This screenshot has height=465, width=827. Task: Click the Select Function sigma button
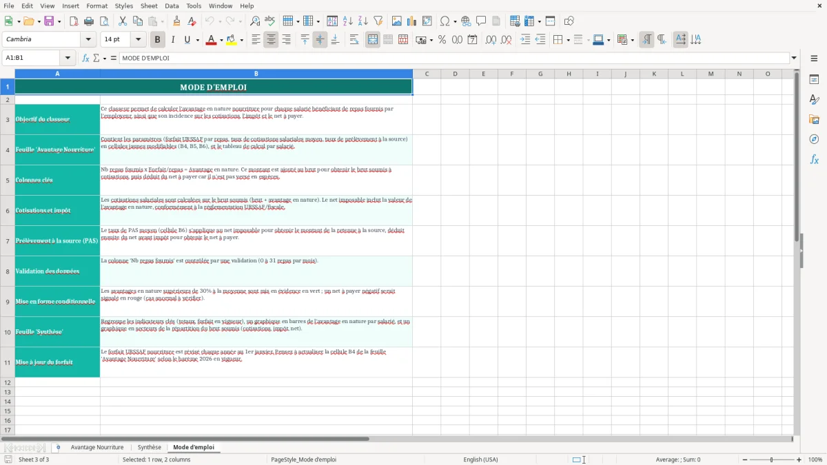tap(96, 58)
